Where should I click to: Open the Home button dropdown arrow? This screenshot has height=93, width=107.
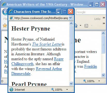point(80,25)
